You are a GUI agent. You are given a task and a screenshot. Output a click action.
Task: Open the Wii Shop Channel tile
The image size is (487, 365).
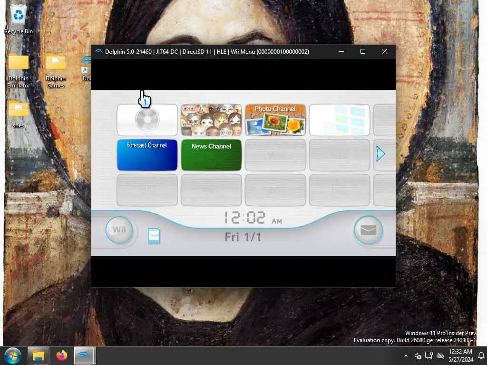[340, 120]
